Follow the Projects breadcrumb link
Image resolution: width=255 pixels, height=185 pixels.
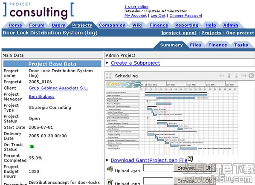point(211,33)
